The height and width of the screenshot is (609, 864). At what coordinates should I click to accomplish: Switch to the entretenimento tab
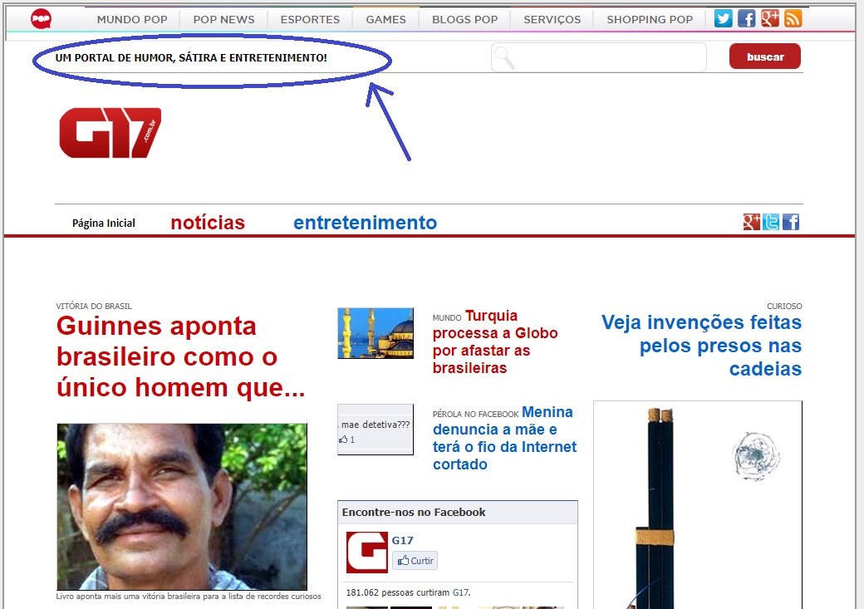tap(365, 223)
